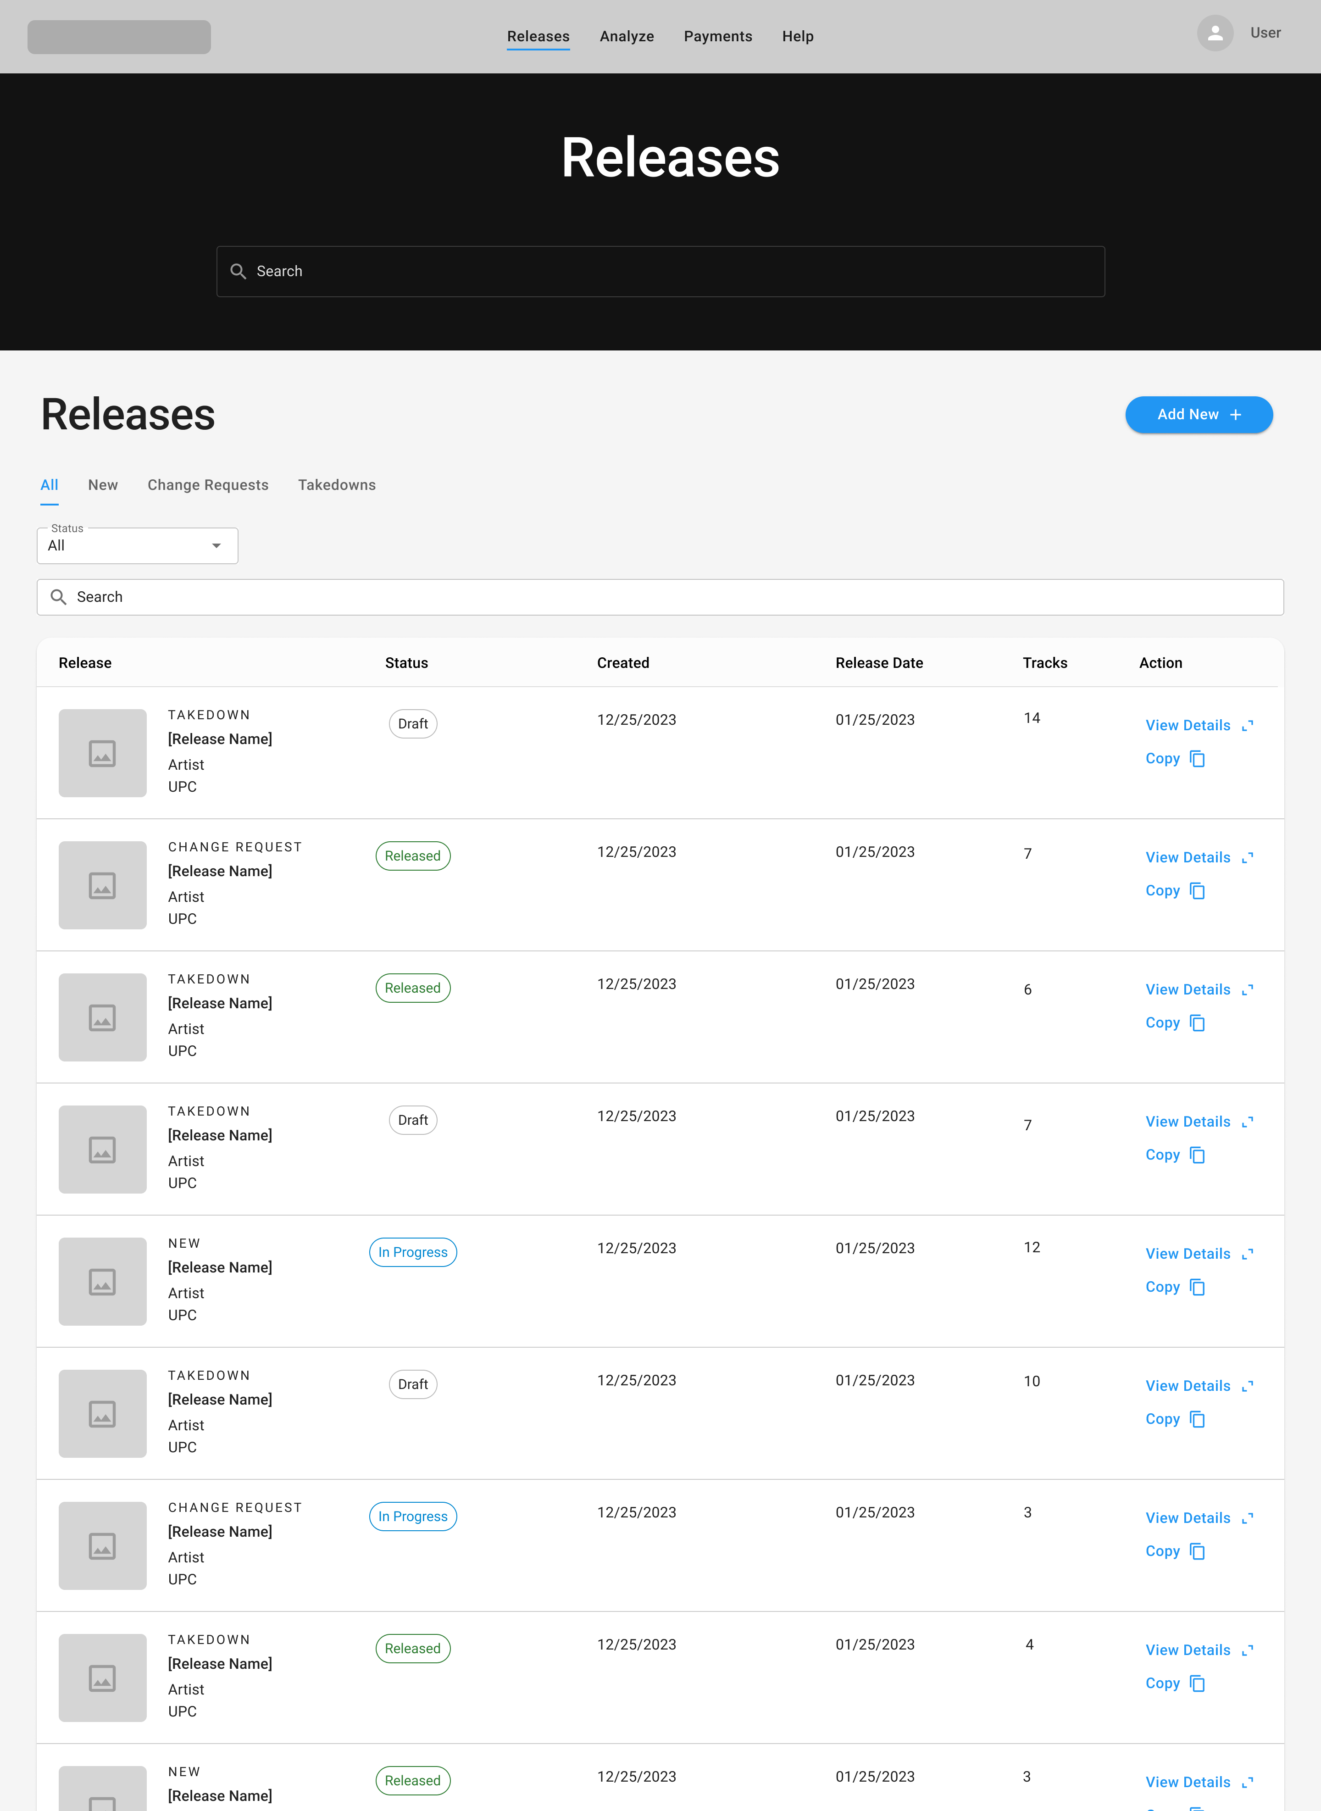Click the magnifier icon in hero search
The height and width of the screenshot is (1811, 1321).
tap(238, 272)
